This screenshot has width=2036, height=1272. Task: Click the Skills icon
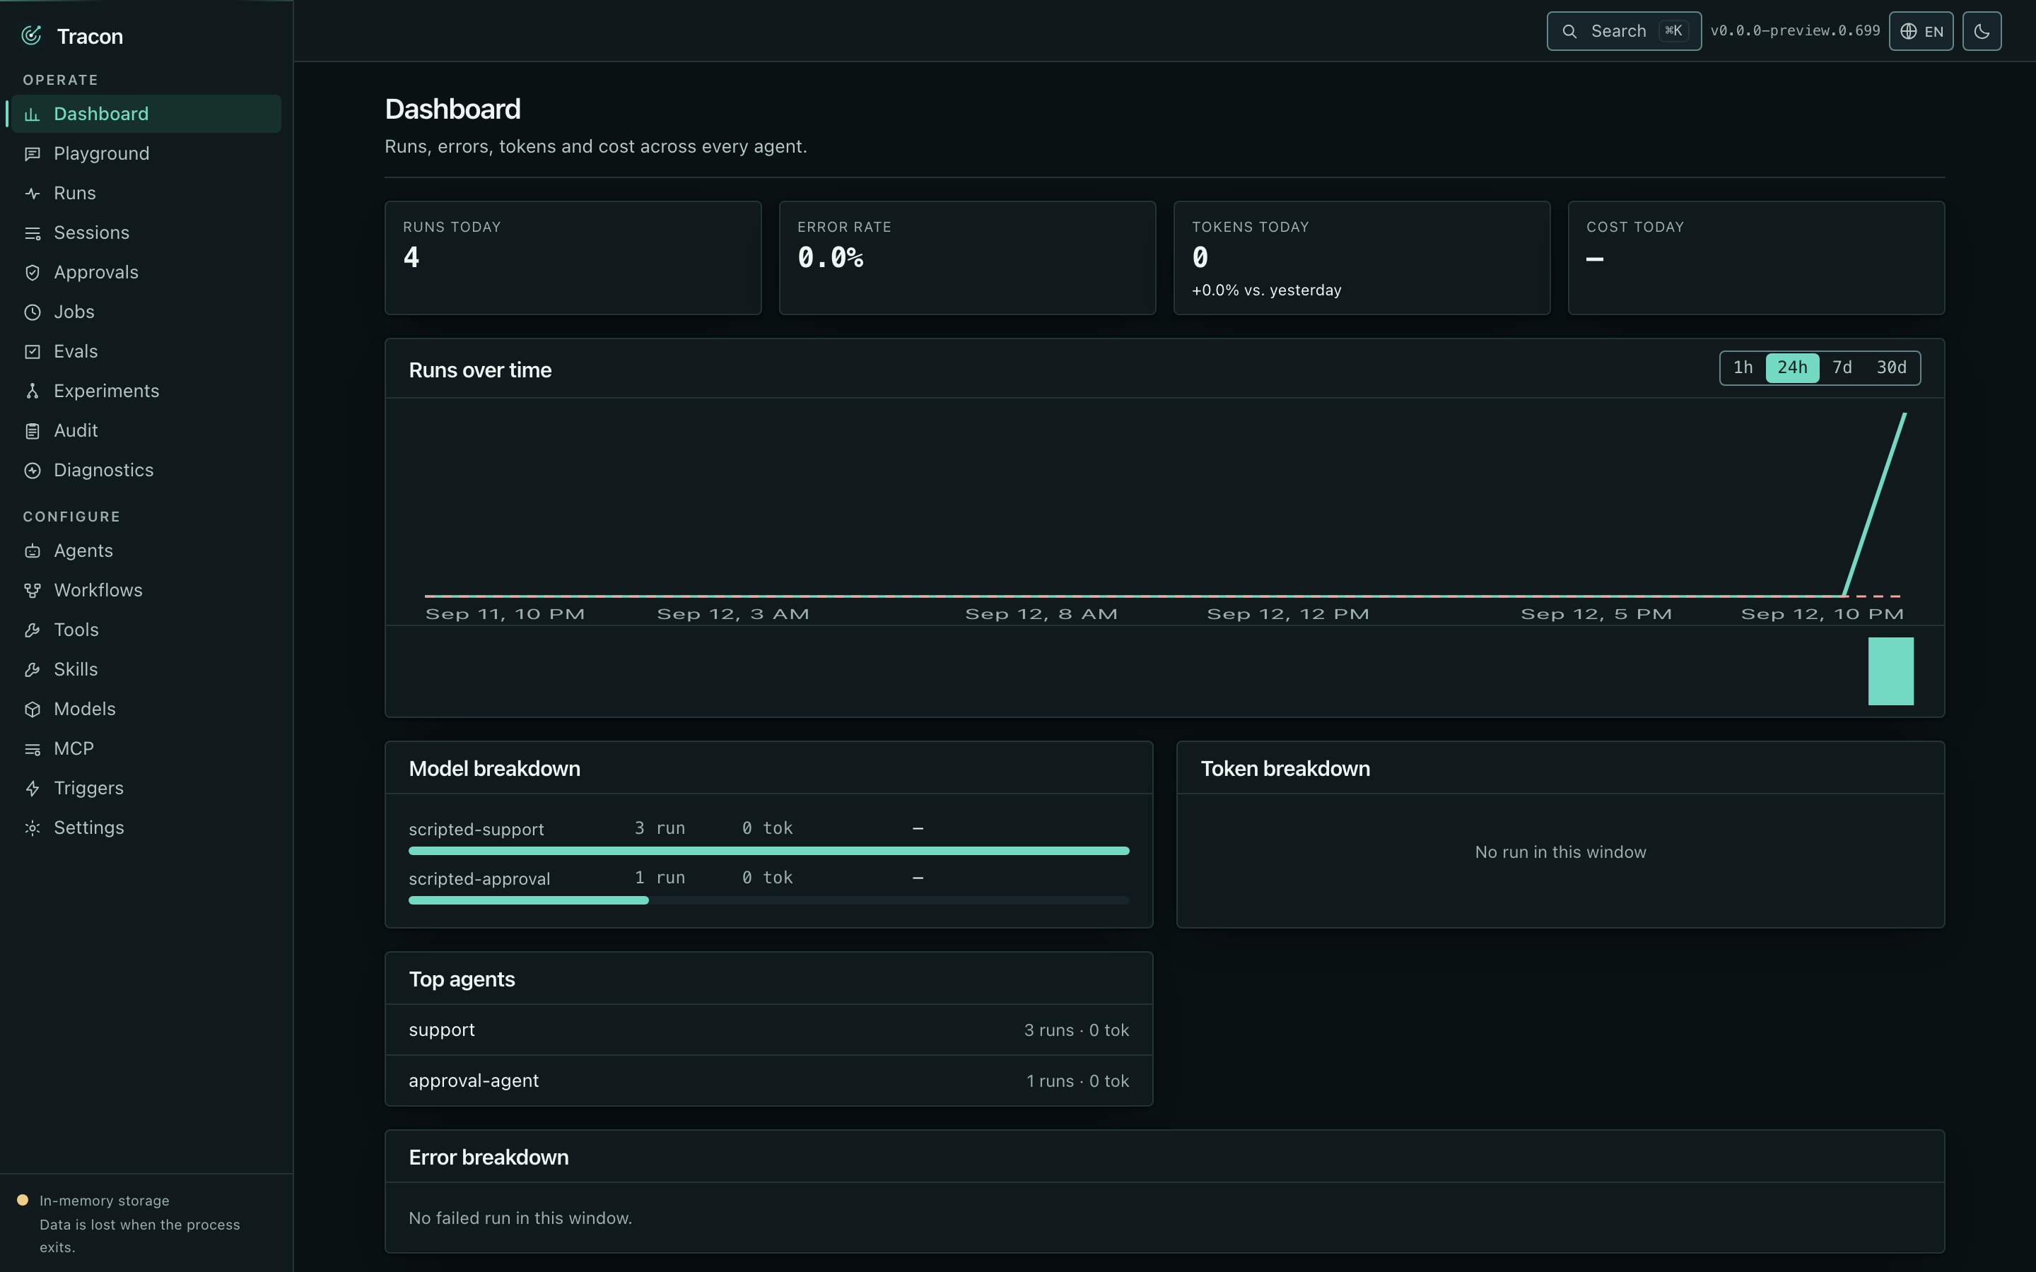32,670
